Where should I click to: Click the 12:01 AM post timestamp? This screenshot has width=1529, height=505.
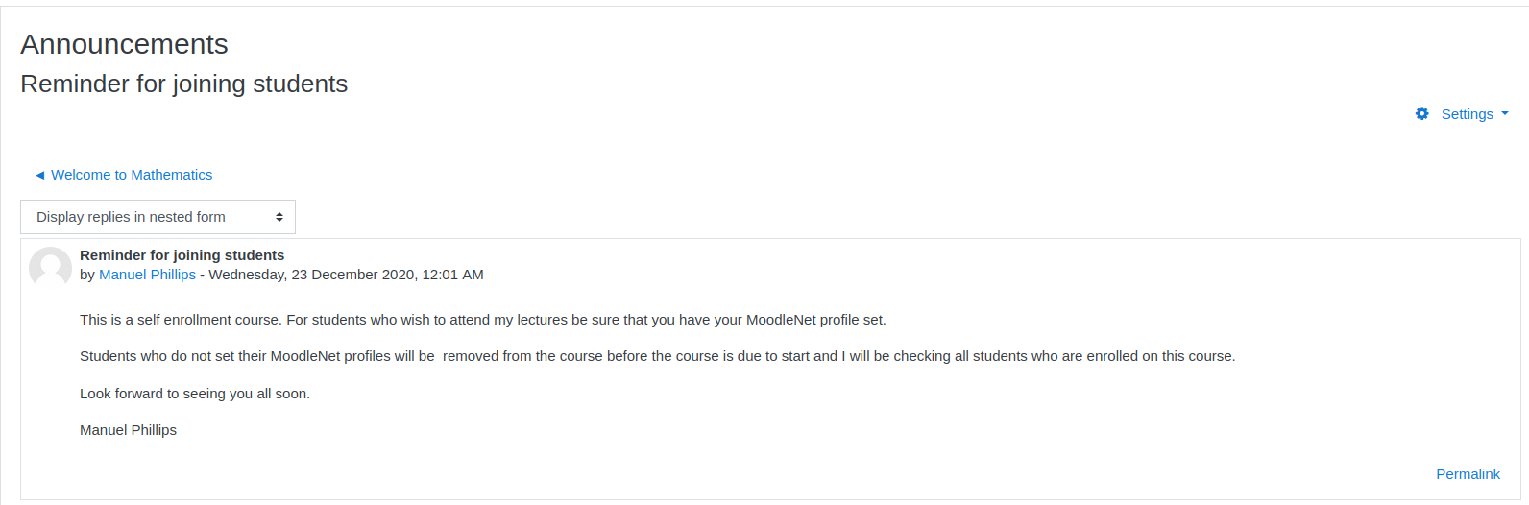point(452,275)
